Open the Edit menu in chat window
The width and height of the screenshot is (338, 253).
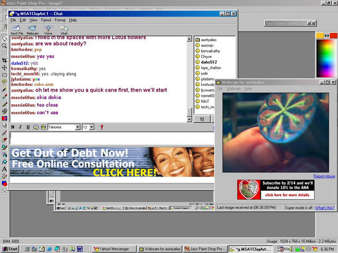click(23, 20)
